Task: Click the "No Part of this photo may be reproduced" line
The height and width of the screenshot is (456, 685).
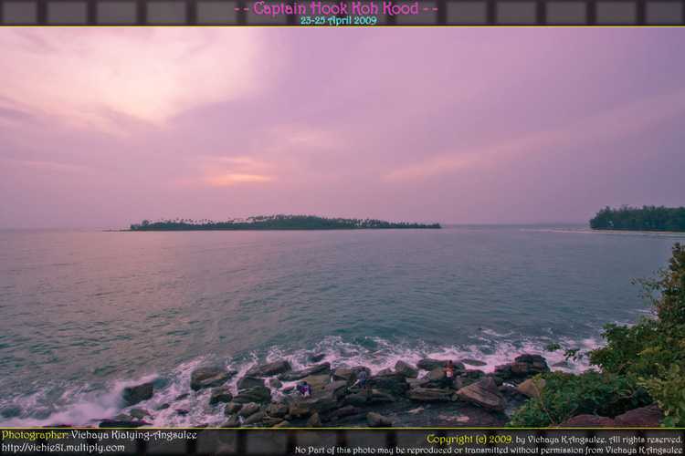Action: point(488,450)
